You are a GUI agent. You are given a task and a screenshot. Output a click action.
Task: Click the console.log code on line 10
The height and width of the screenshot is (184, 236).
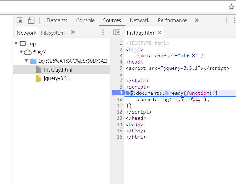click(173, 100)
